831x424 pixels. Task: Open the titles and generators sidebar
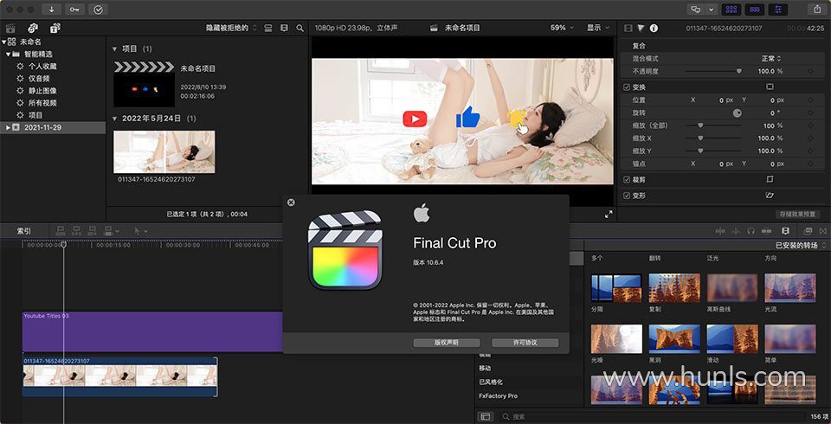(x=55, y=29)
